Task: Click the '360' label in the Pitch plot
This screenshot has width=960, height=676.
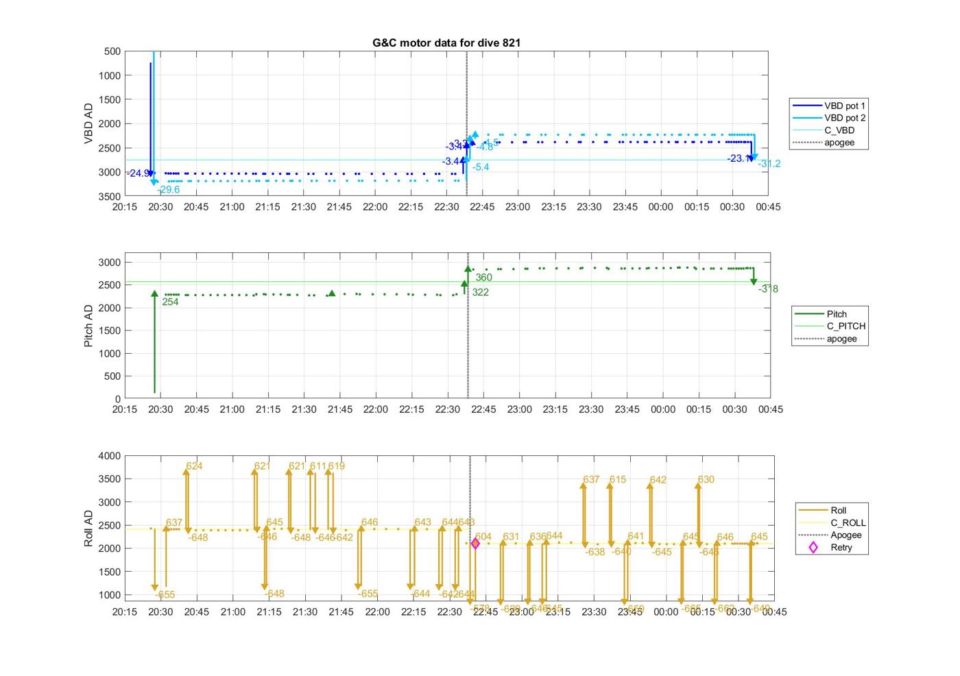Action: pos(484,278)
